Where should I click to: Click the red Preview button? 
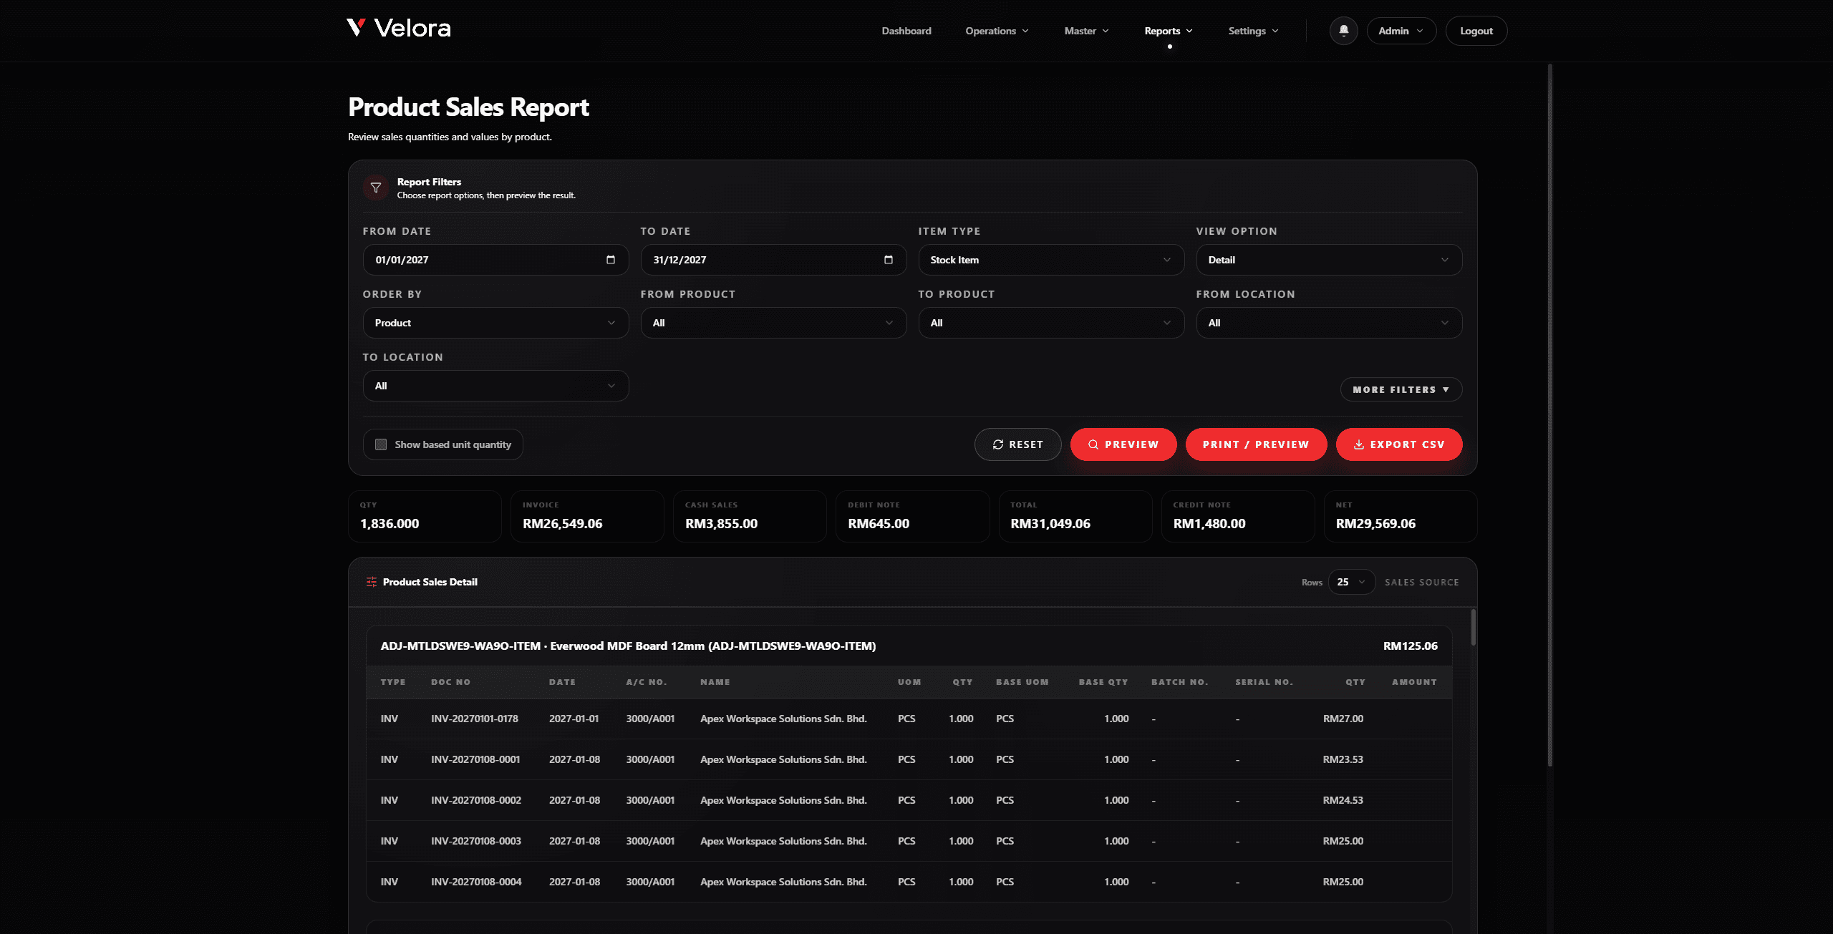tap(1123, 444)
